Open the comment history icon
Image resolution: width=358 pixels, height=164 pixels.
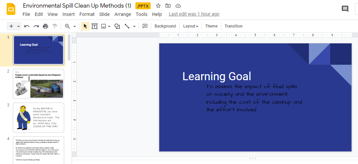tap(345, 9)
